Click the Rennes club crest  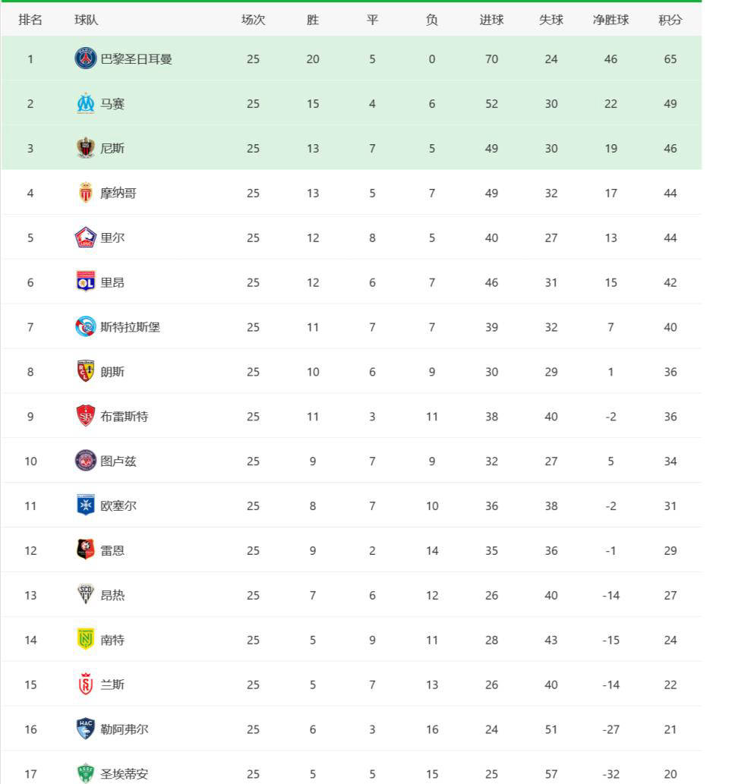[x=86, y=550]
